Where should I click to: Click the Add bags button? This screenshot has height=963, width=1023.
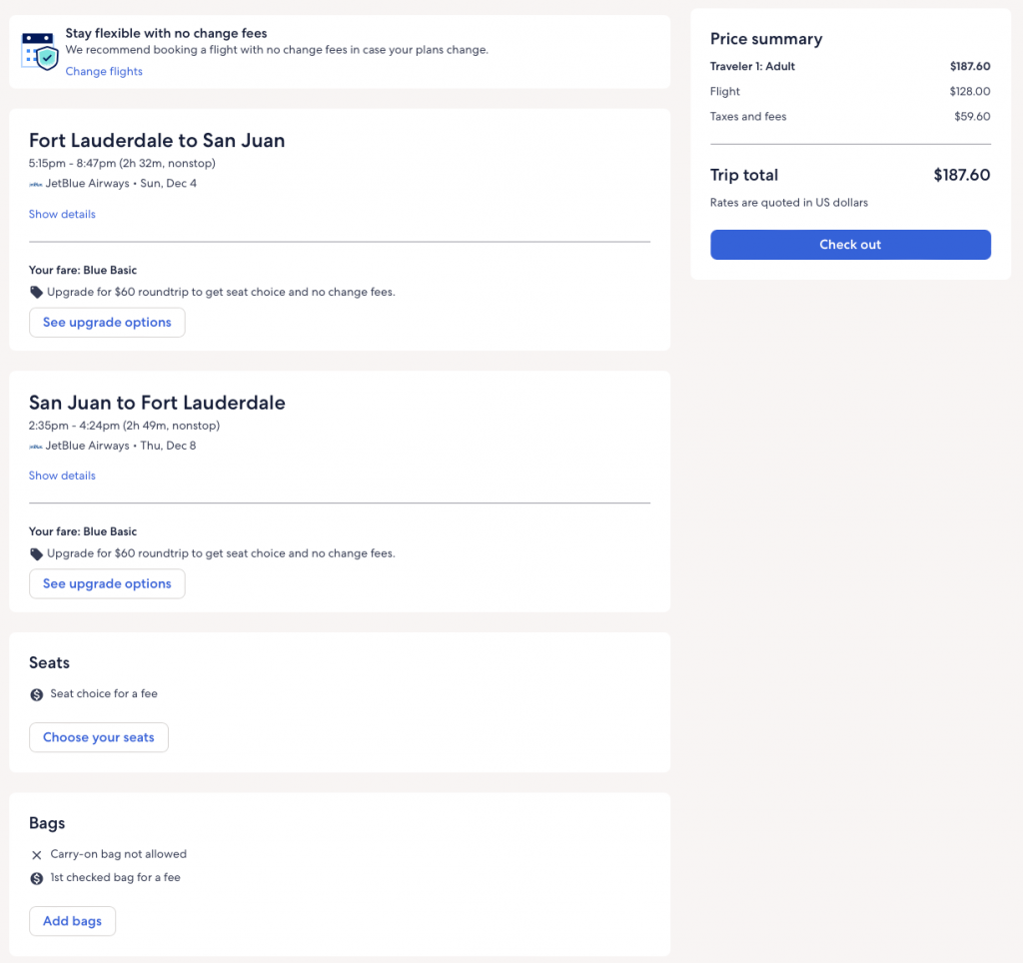(72, 921)
